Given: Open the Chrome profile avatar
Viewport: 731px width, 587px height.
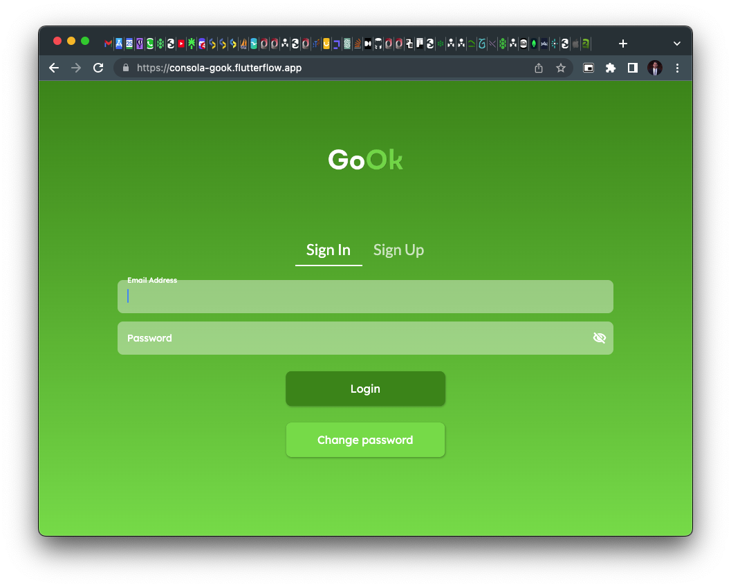Looking at the screenshot, I should point(654,68).
